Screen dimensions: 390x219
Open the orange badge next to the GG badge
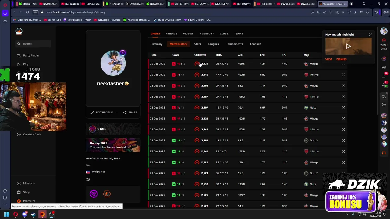coord(107,194)
